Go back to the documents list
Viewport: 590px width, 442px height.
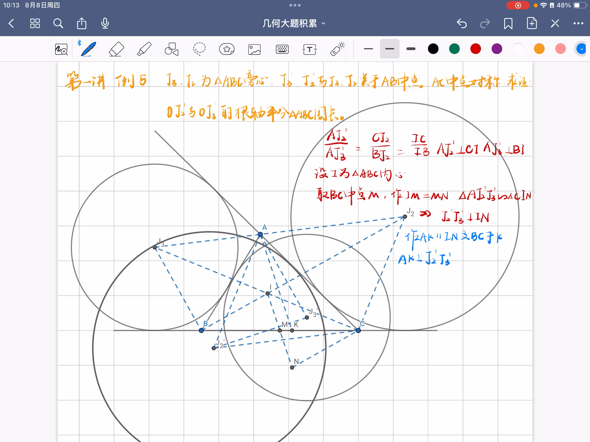tap(11, 23)
